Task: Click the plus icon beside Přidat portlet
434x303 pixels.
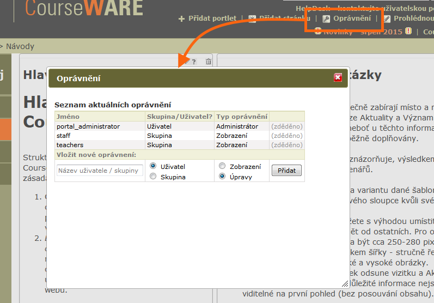Action: point(182,19)
